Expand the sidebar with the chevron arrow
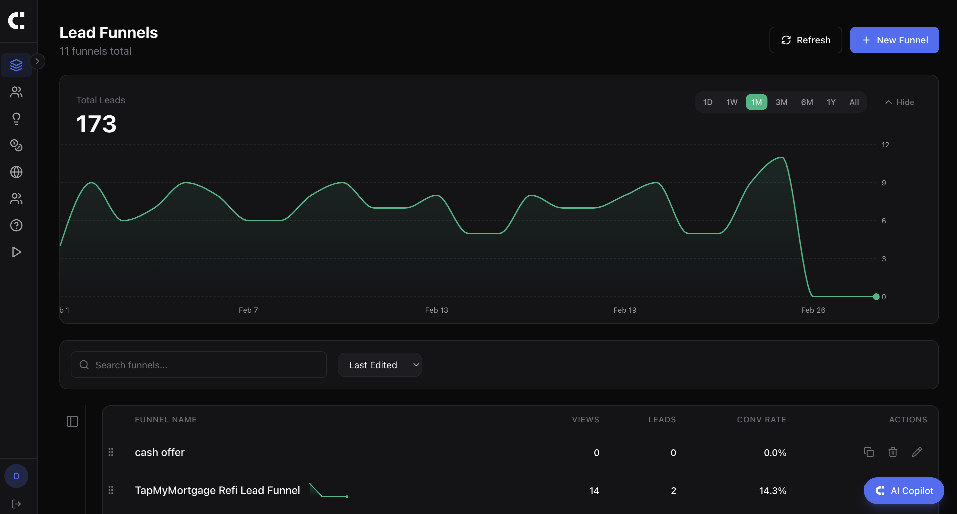The width and height of the screenshot is (957, 514). [37, 62]
